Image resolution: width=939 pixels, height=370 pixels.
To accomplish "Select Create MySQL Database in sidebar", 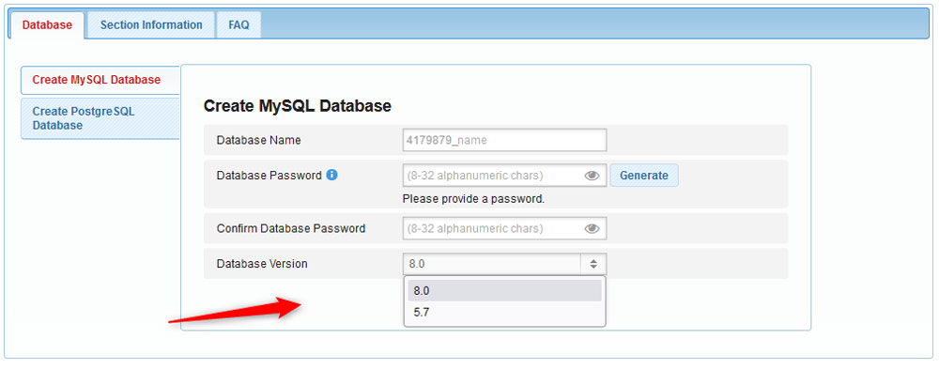I will point(100,80).
